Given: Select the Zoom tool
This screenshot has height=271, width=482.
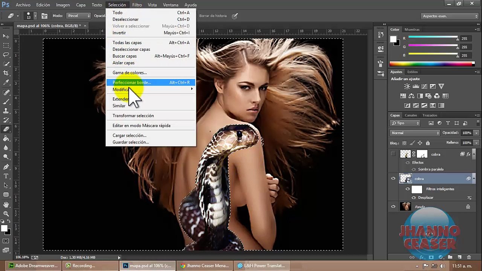Looking at the screenshot, I should click(x=6, y=213).
